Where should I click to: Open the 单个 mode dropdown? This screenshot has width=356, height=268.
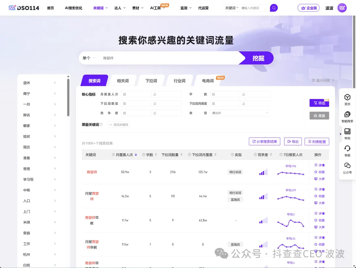tap(89, 58)
